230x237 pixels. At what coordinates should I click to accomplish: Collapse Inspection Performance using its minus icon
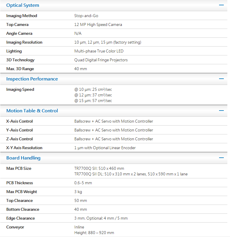click(x=221, y=79)
